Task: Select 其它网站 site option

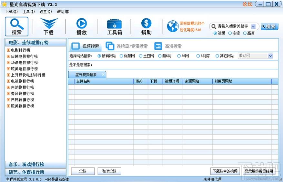Action: point(217,56)
